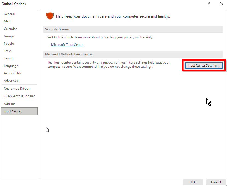Screen dimensions: 228x187
Task: Open Customize Ribbon page
Action: (17, 89)
